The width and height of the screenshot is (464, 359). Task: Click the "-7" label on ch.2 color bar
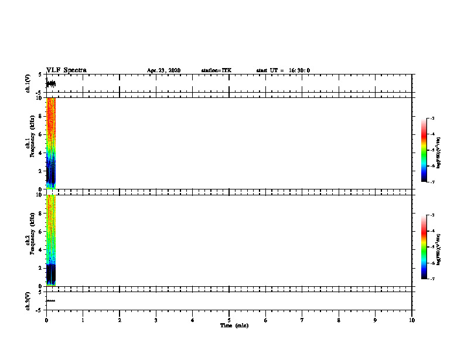click(x=432, y=279)
